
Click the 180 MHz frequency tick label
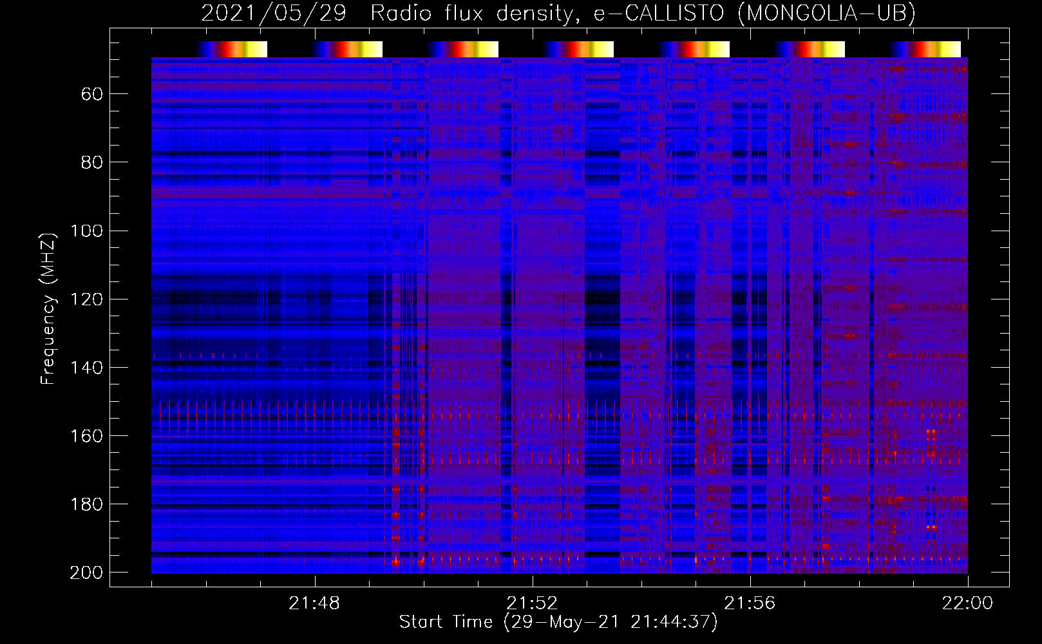click(x=86, y=504)
